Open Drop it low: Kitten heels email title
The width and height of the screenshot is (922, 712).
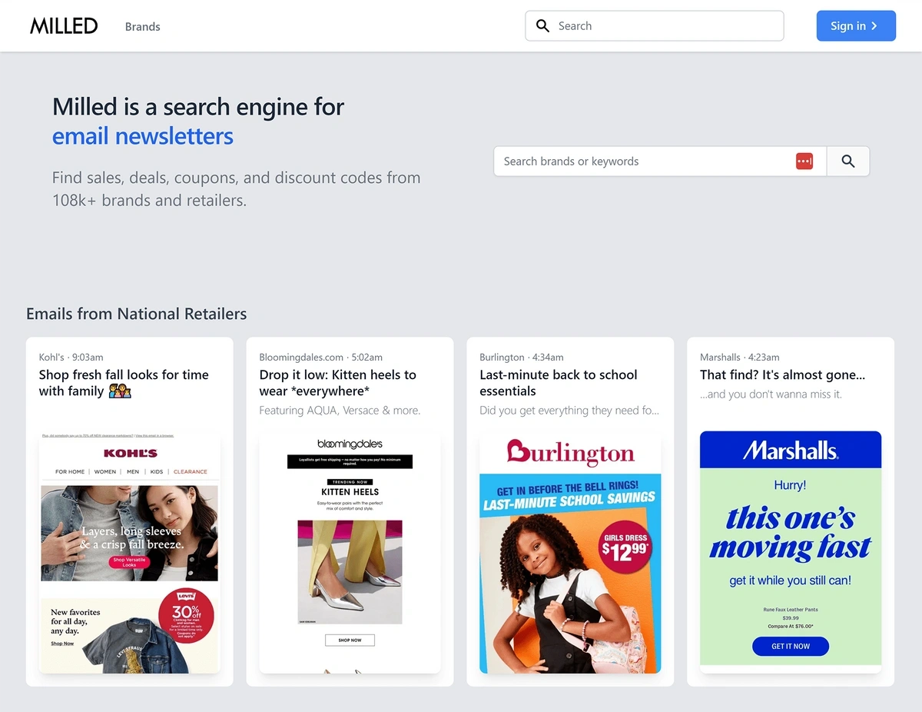pos(338,383)
